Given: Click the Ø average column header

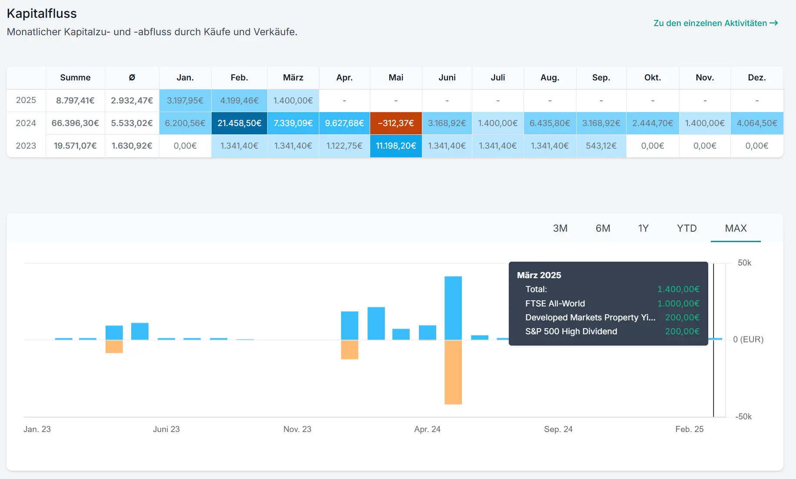Looking at the screenshot, I should point(132,77).
